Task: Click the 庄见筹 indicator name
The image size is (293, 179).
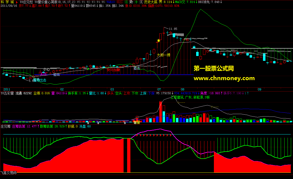Action: click(6, 126)
